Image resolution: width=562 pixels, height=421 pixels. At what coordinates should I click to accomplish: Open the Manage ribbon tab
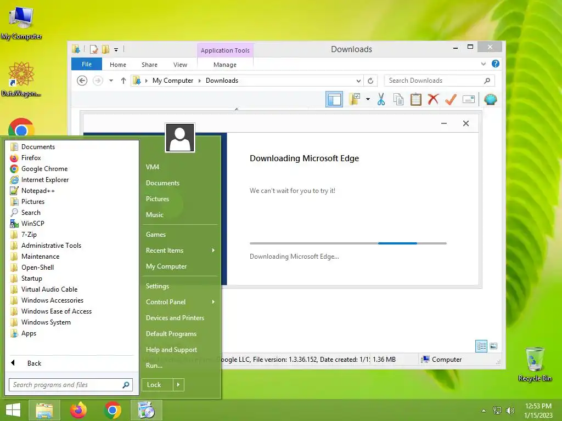pos(224,65)
